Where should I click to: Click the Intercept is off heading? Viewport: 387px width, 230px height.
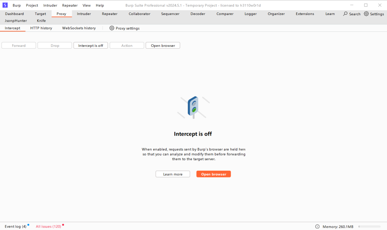click(x=193, y=134)
